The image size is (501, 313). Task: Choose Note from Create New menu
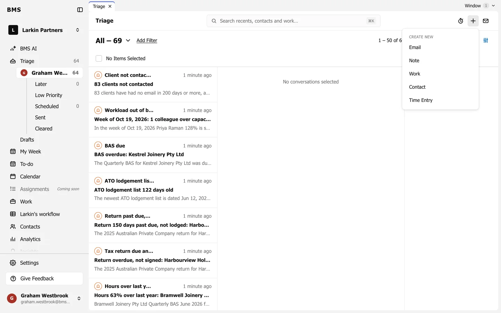(x=440, y=61)
